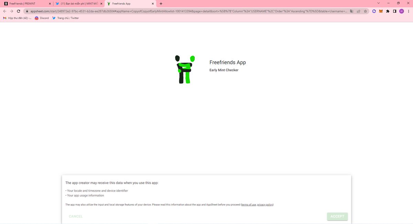Focus the appsheet.com address bar
This screenshot has height=224, width=413.
pos(189,11)
